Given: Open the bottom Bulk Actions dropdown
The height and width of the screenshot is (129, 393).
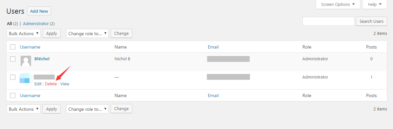Looking at the screenshot, I should pos(24,109).
